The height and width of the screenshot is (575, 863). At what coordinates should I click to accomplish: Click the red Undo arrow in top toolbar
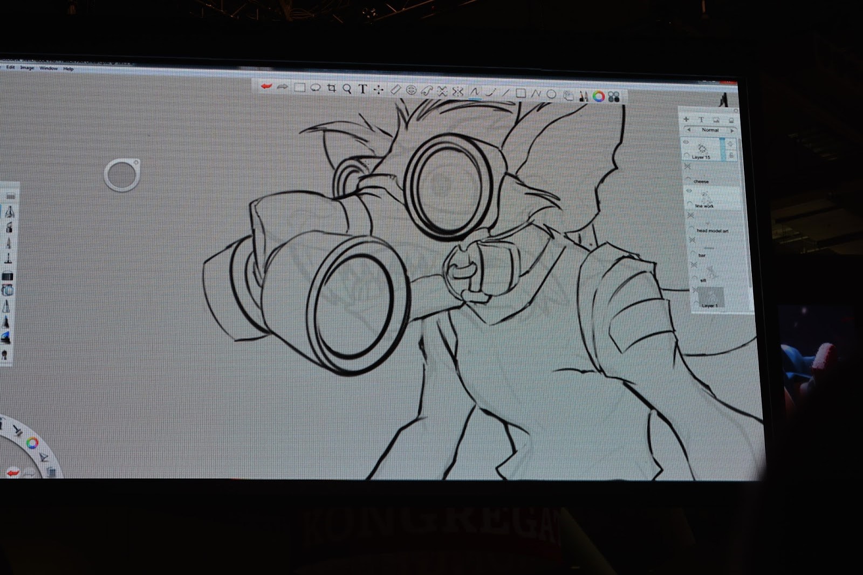pyautogui.click(x=266, y=86)
